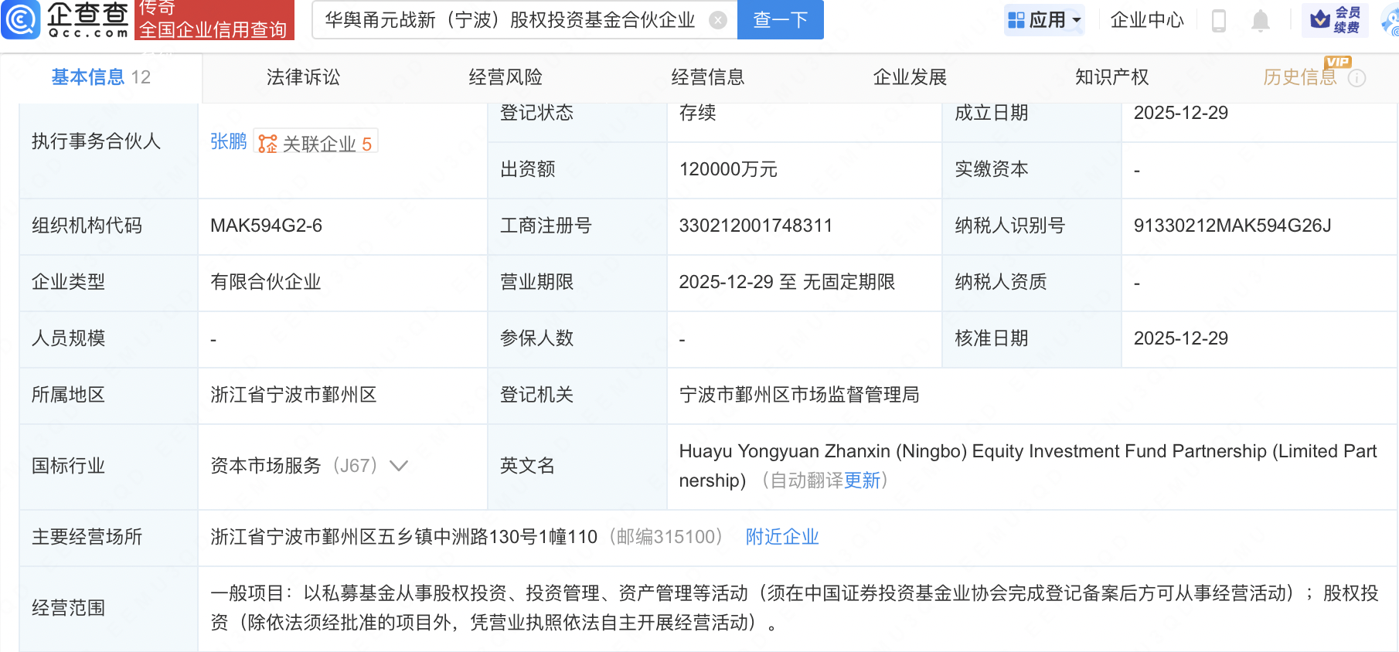The width and height of the screenshot is (1399, 652).
Task: Open the user avatar in header
Action: click(1390, 21)
